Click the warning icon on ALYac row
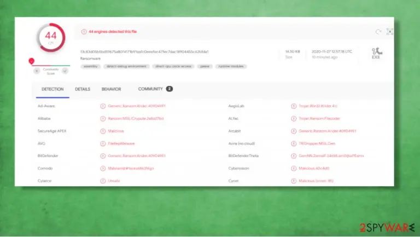The image size is (420, 237). point(294,118)
